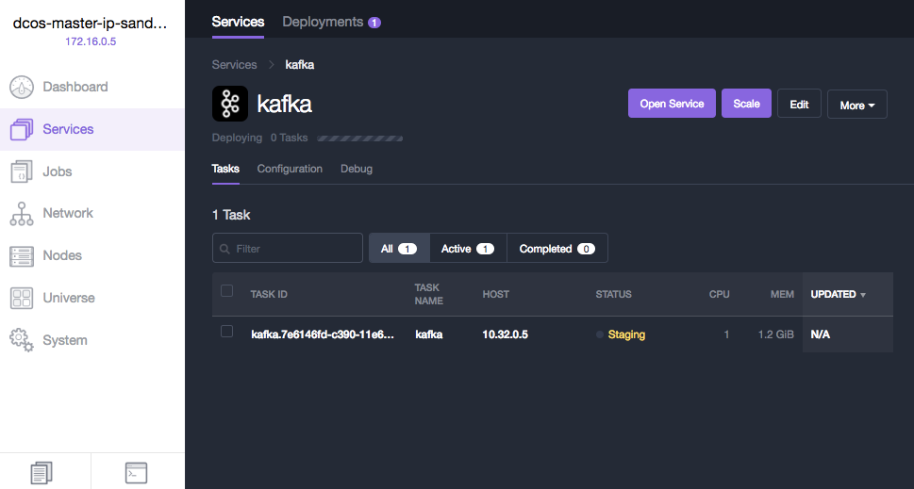This screenshot has height=489, width=914.
Task: Click the Edit button
Action: 799,104
